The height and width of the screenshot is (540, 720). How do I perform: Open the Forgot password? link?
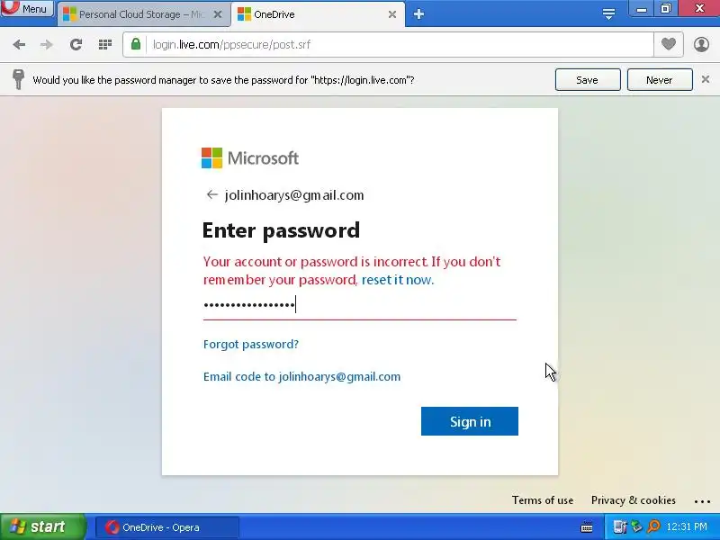point(251,345)
